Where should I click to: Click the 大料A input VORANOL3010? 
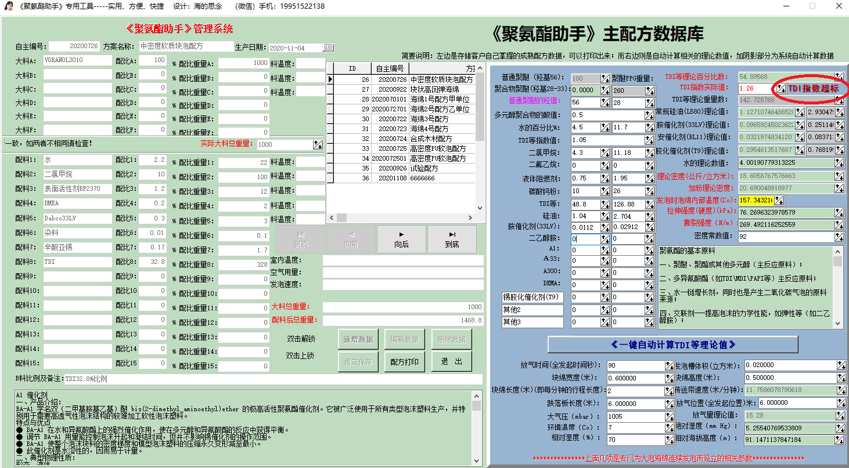[77, 60]
